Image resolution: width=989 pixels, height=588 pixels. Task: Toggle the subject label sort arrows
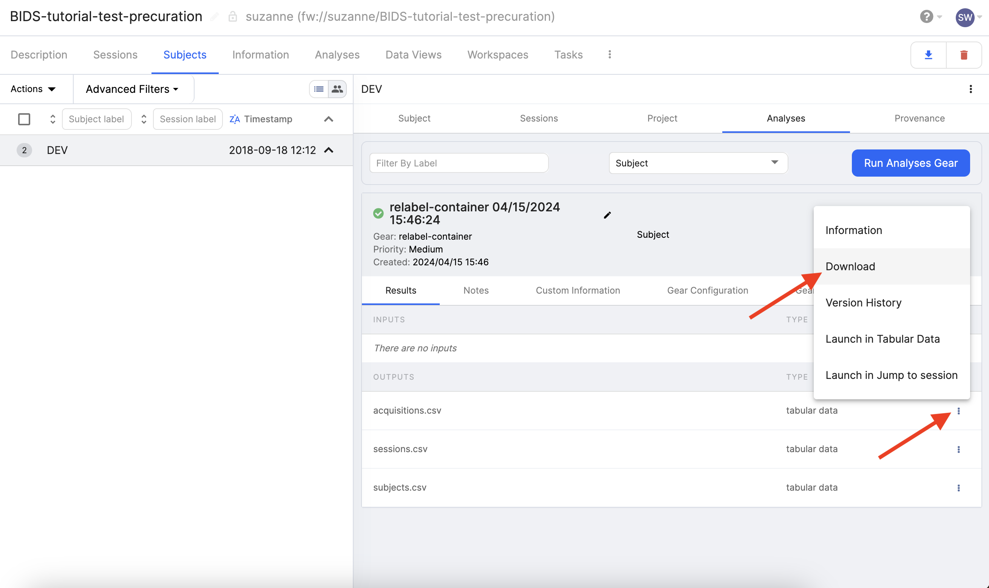coord(53,119)
